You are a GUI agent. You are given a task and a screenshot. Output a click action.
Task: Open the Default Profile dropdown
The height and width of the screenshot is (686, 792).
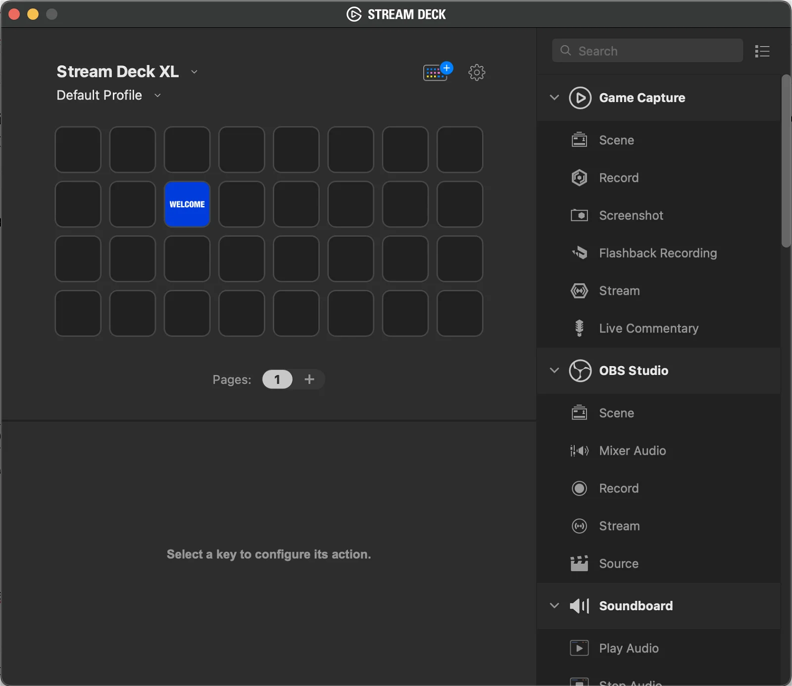point(157,95)
